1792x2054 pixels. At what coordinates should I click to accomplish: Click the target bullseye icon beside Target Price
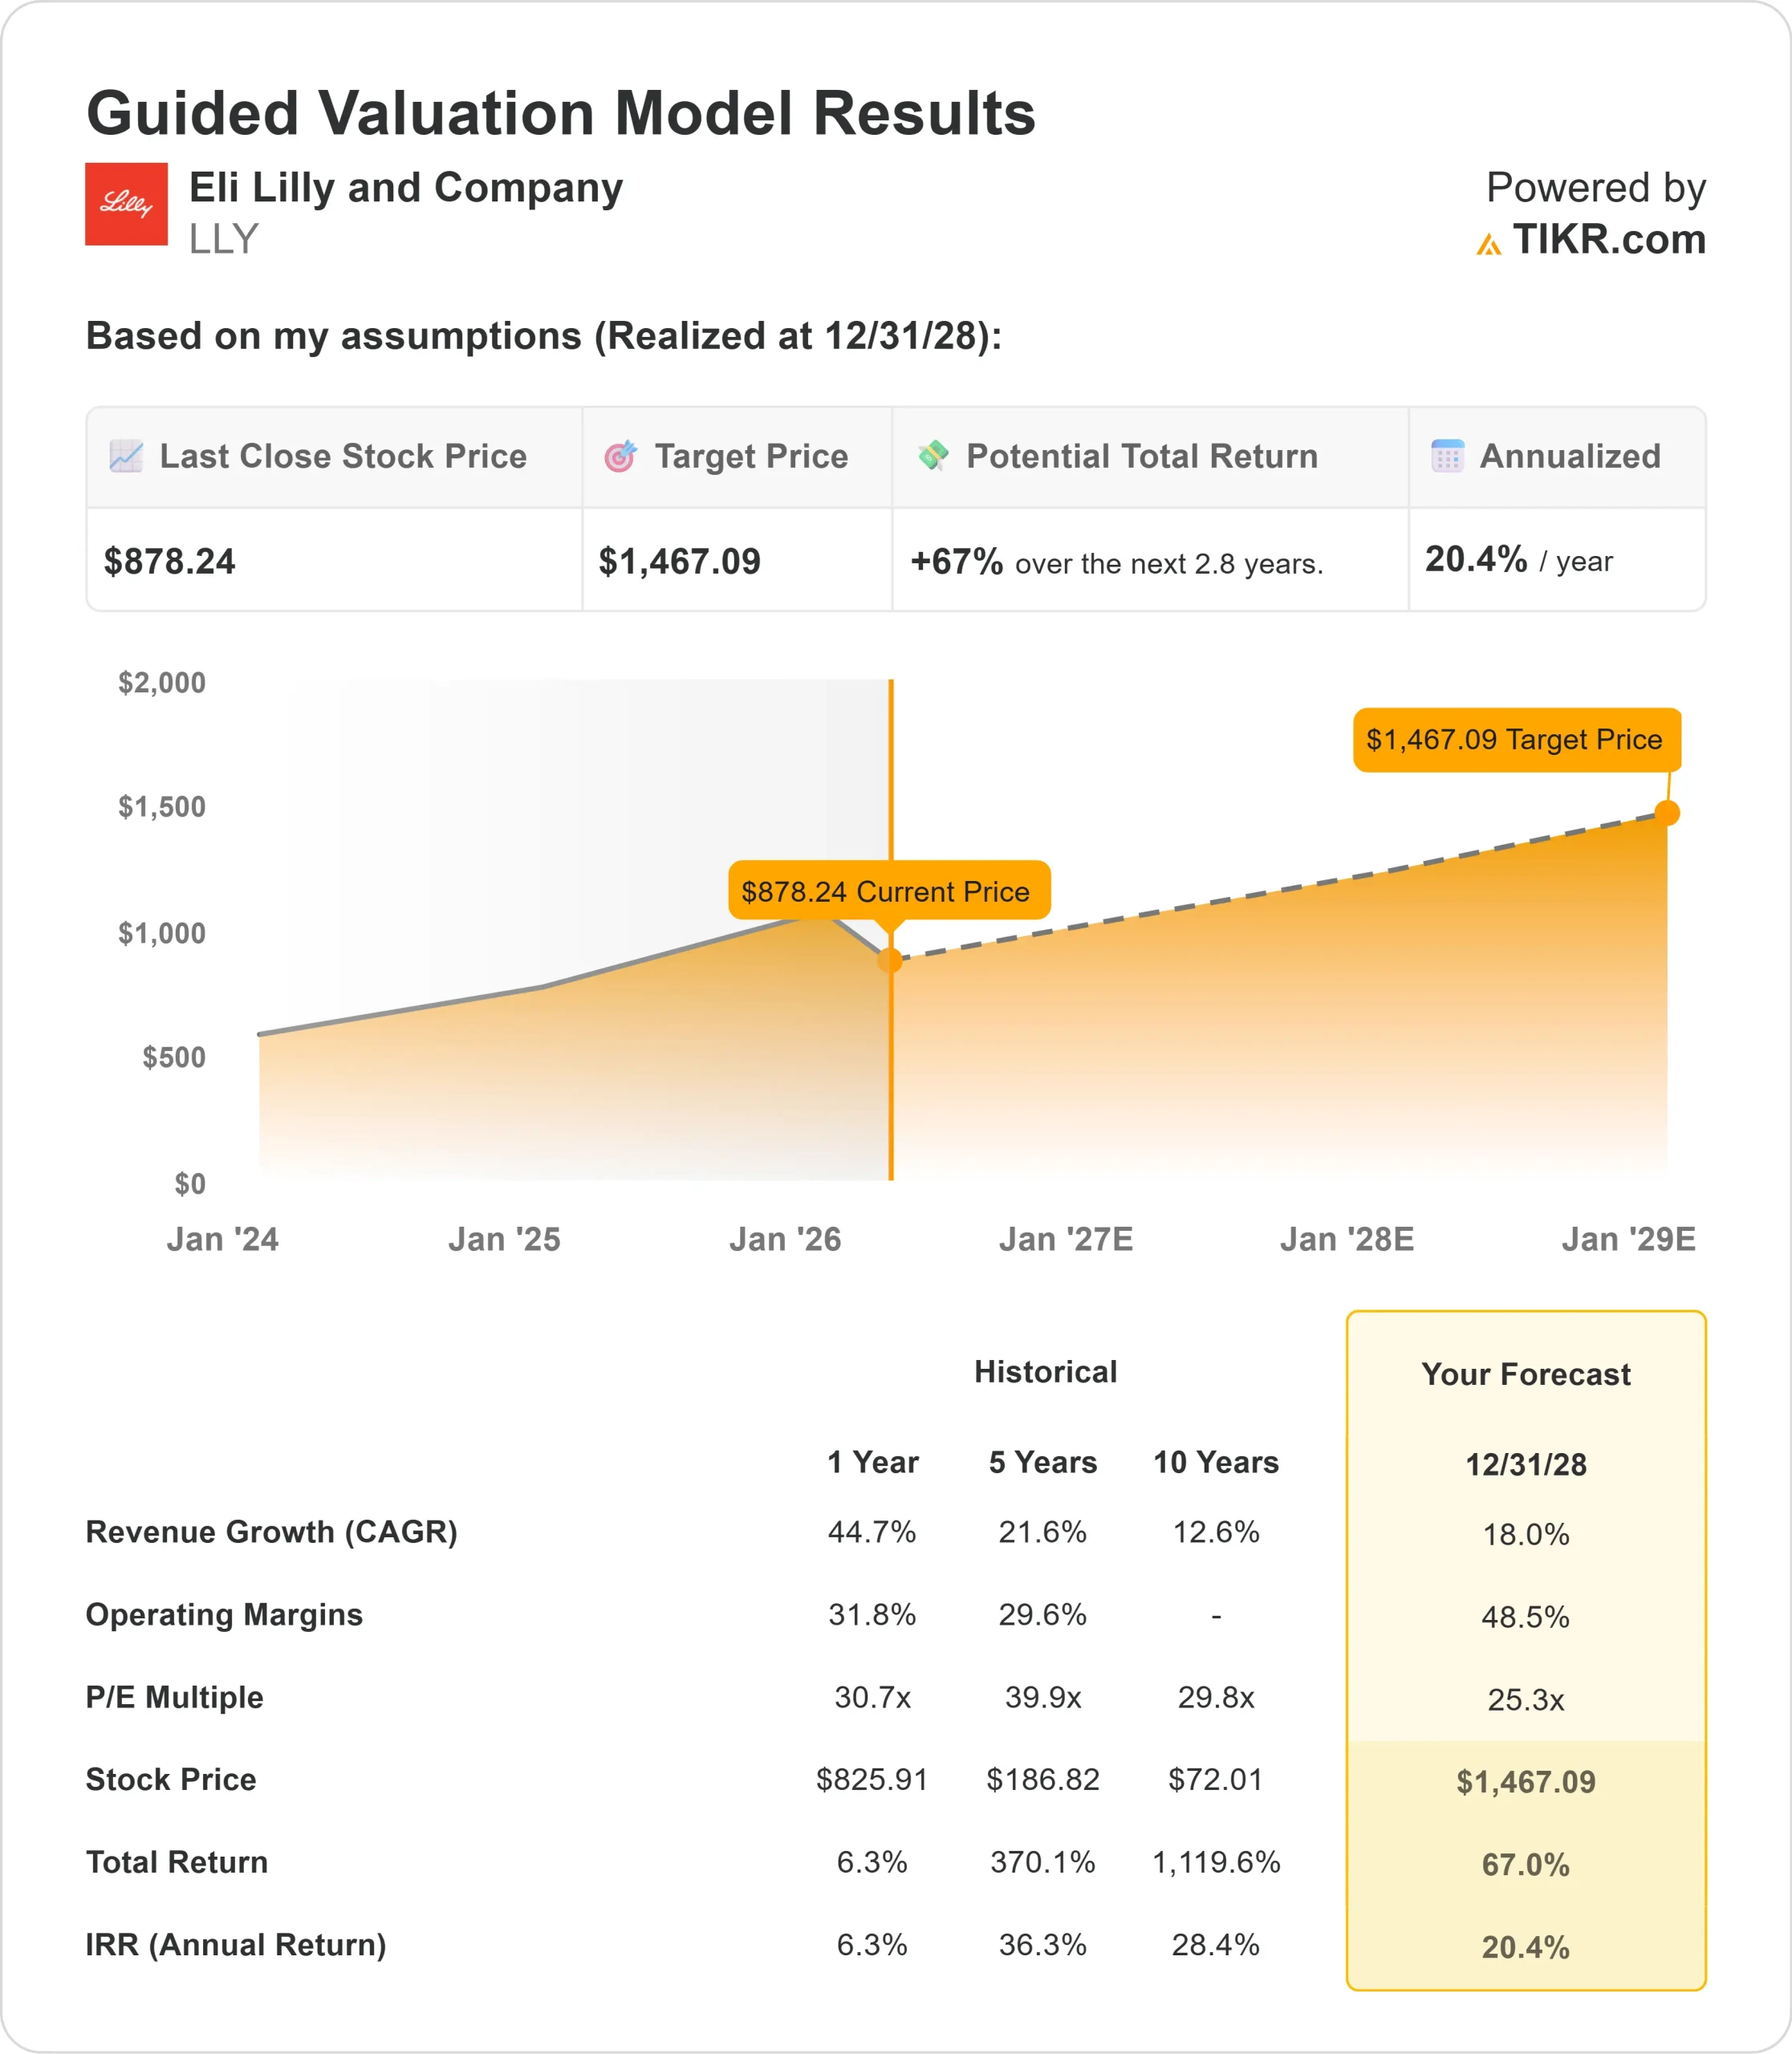pos(620,456)
